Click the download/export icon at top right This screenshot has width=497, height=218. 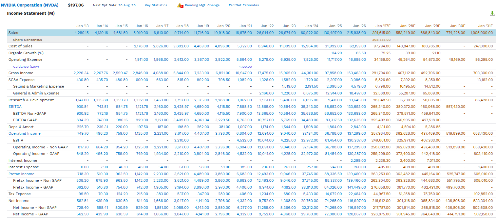[x=492, y=13]
